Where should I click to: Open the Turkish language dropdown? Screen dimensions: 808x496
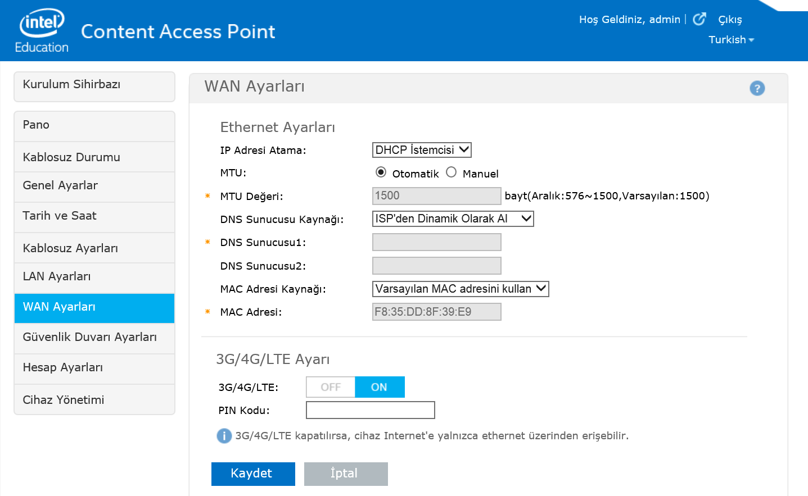click(731, 40)
